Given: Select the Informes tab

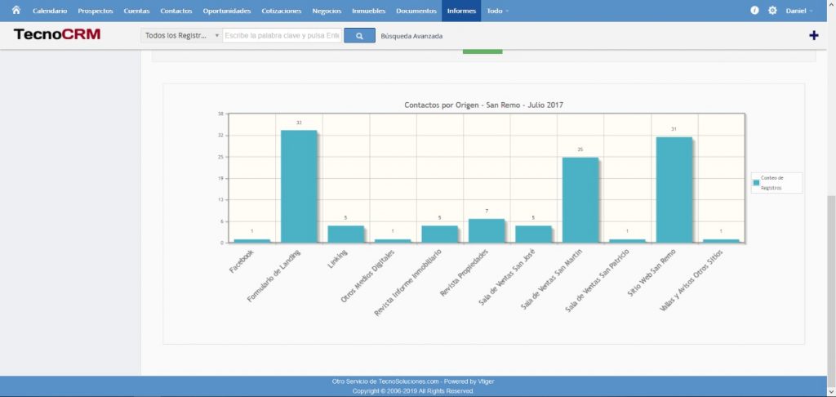Looking at the screenshot, I should pos(461,11).
